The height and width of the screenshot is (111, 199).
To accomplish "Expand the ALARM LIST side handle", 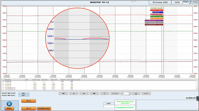I will [198, 98].
